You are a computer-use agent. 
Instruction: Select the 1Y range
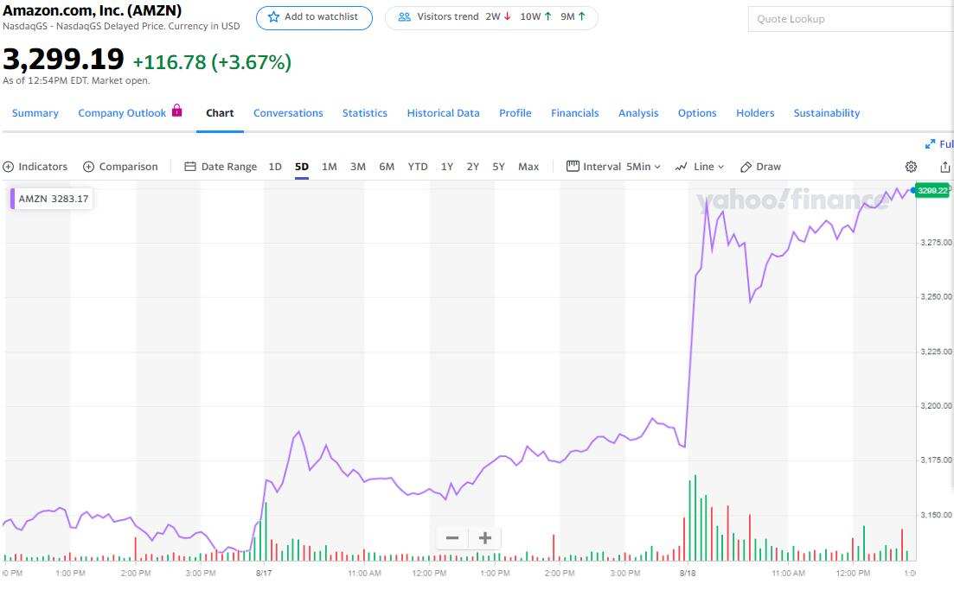tap(447, 167)
